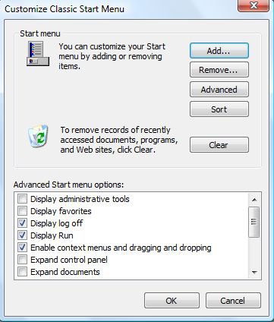Click the Advanced button

click(x=219, y=90)
